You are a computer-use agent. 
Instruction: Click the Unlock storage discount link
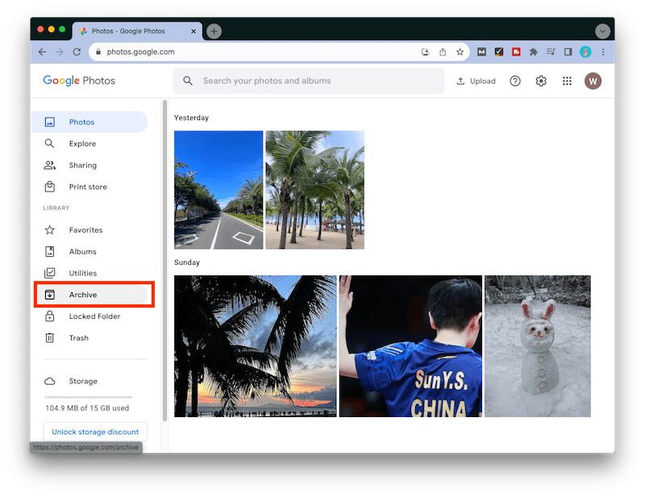tap(94, 432)
